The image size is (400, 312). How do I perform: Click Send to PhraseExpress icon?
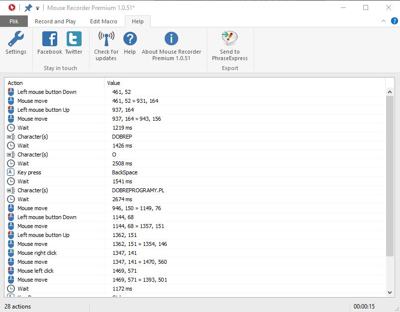pyautogui.click(x=229, y=39)
